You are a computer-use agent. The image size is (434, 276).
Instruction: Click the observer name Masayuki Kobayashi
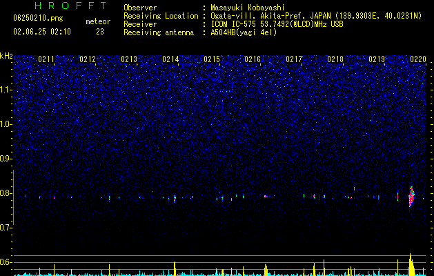click(x=248, y=8)
